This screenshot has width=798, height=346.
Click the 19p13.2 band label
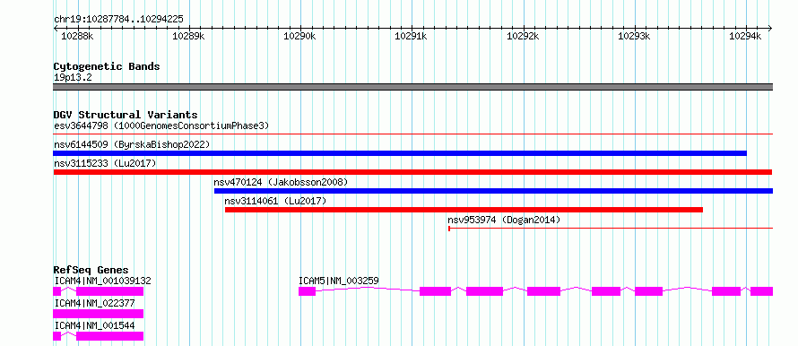73,78
